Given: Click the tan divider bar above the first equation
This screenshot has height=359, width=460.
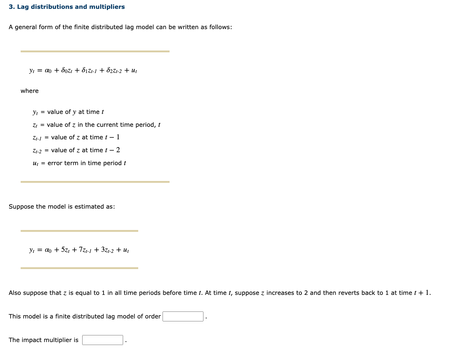Looking at the screenshot, I should tap(95, 51).
